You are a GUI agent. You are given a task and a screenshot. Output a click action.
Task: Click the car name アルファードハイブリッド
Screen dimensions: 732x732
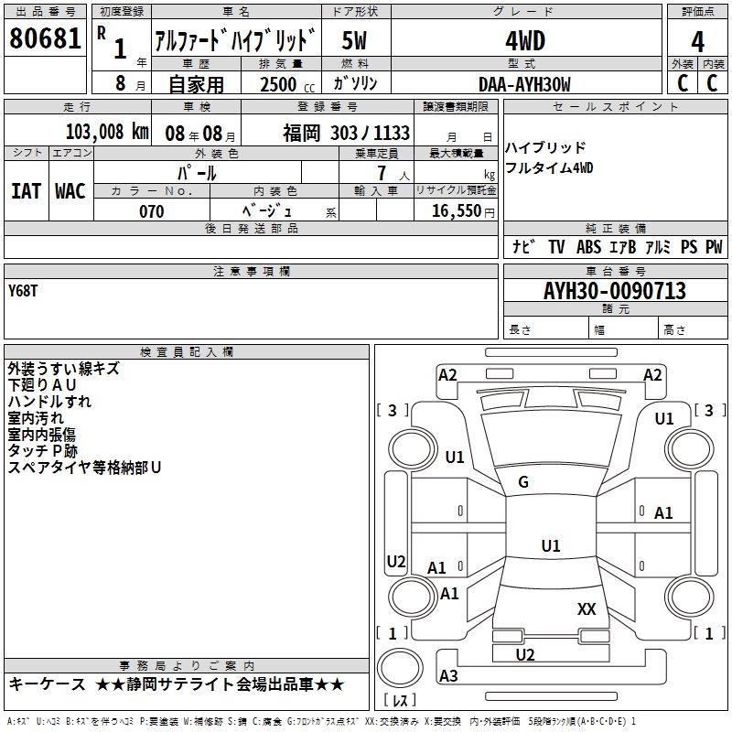point(235,40)
